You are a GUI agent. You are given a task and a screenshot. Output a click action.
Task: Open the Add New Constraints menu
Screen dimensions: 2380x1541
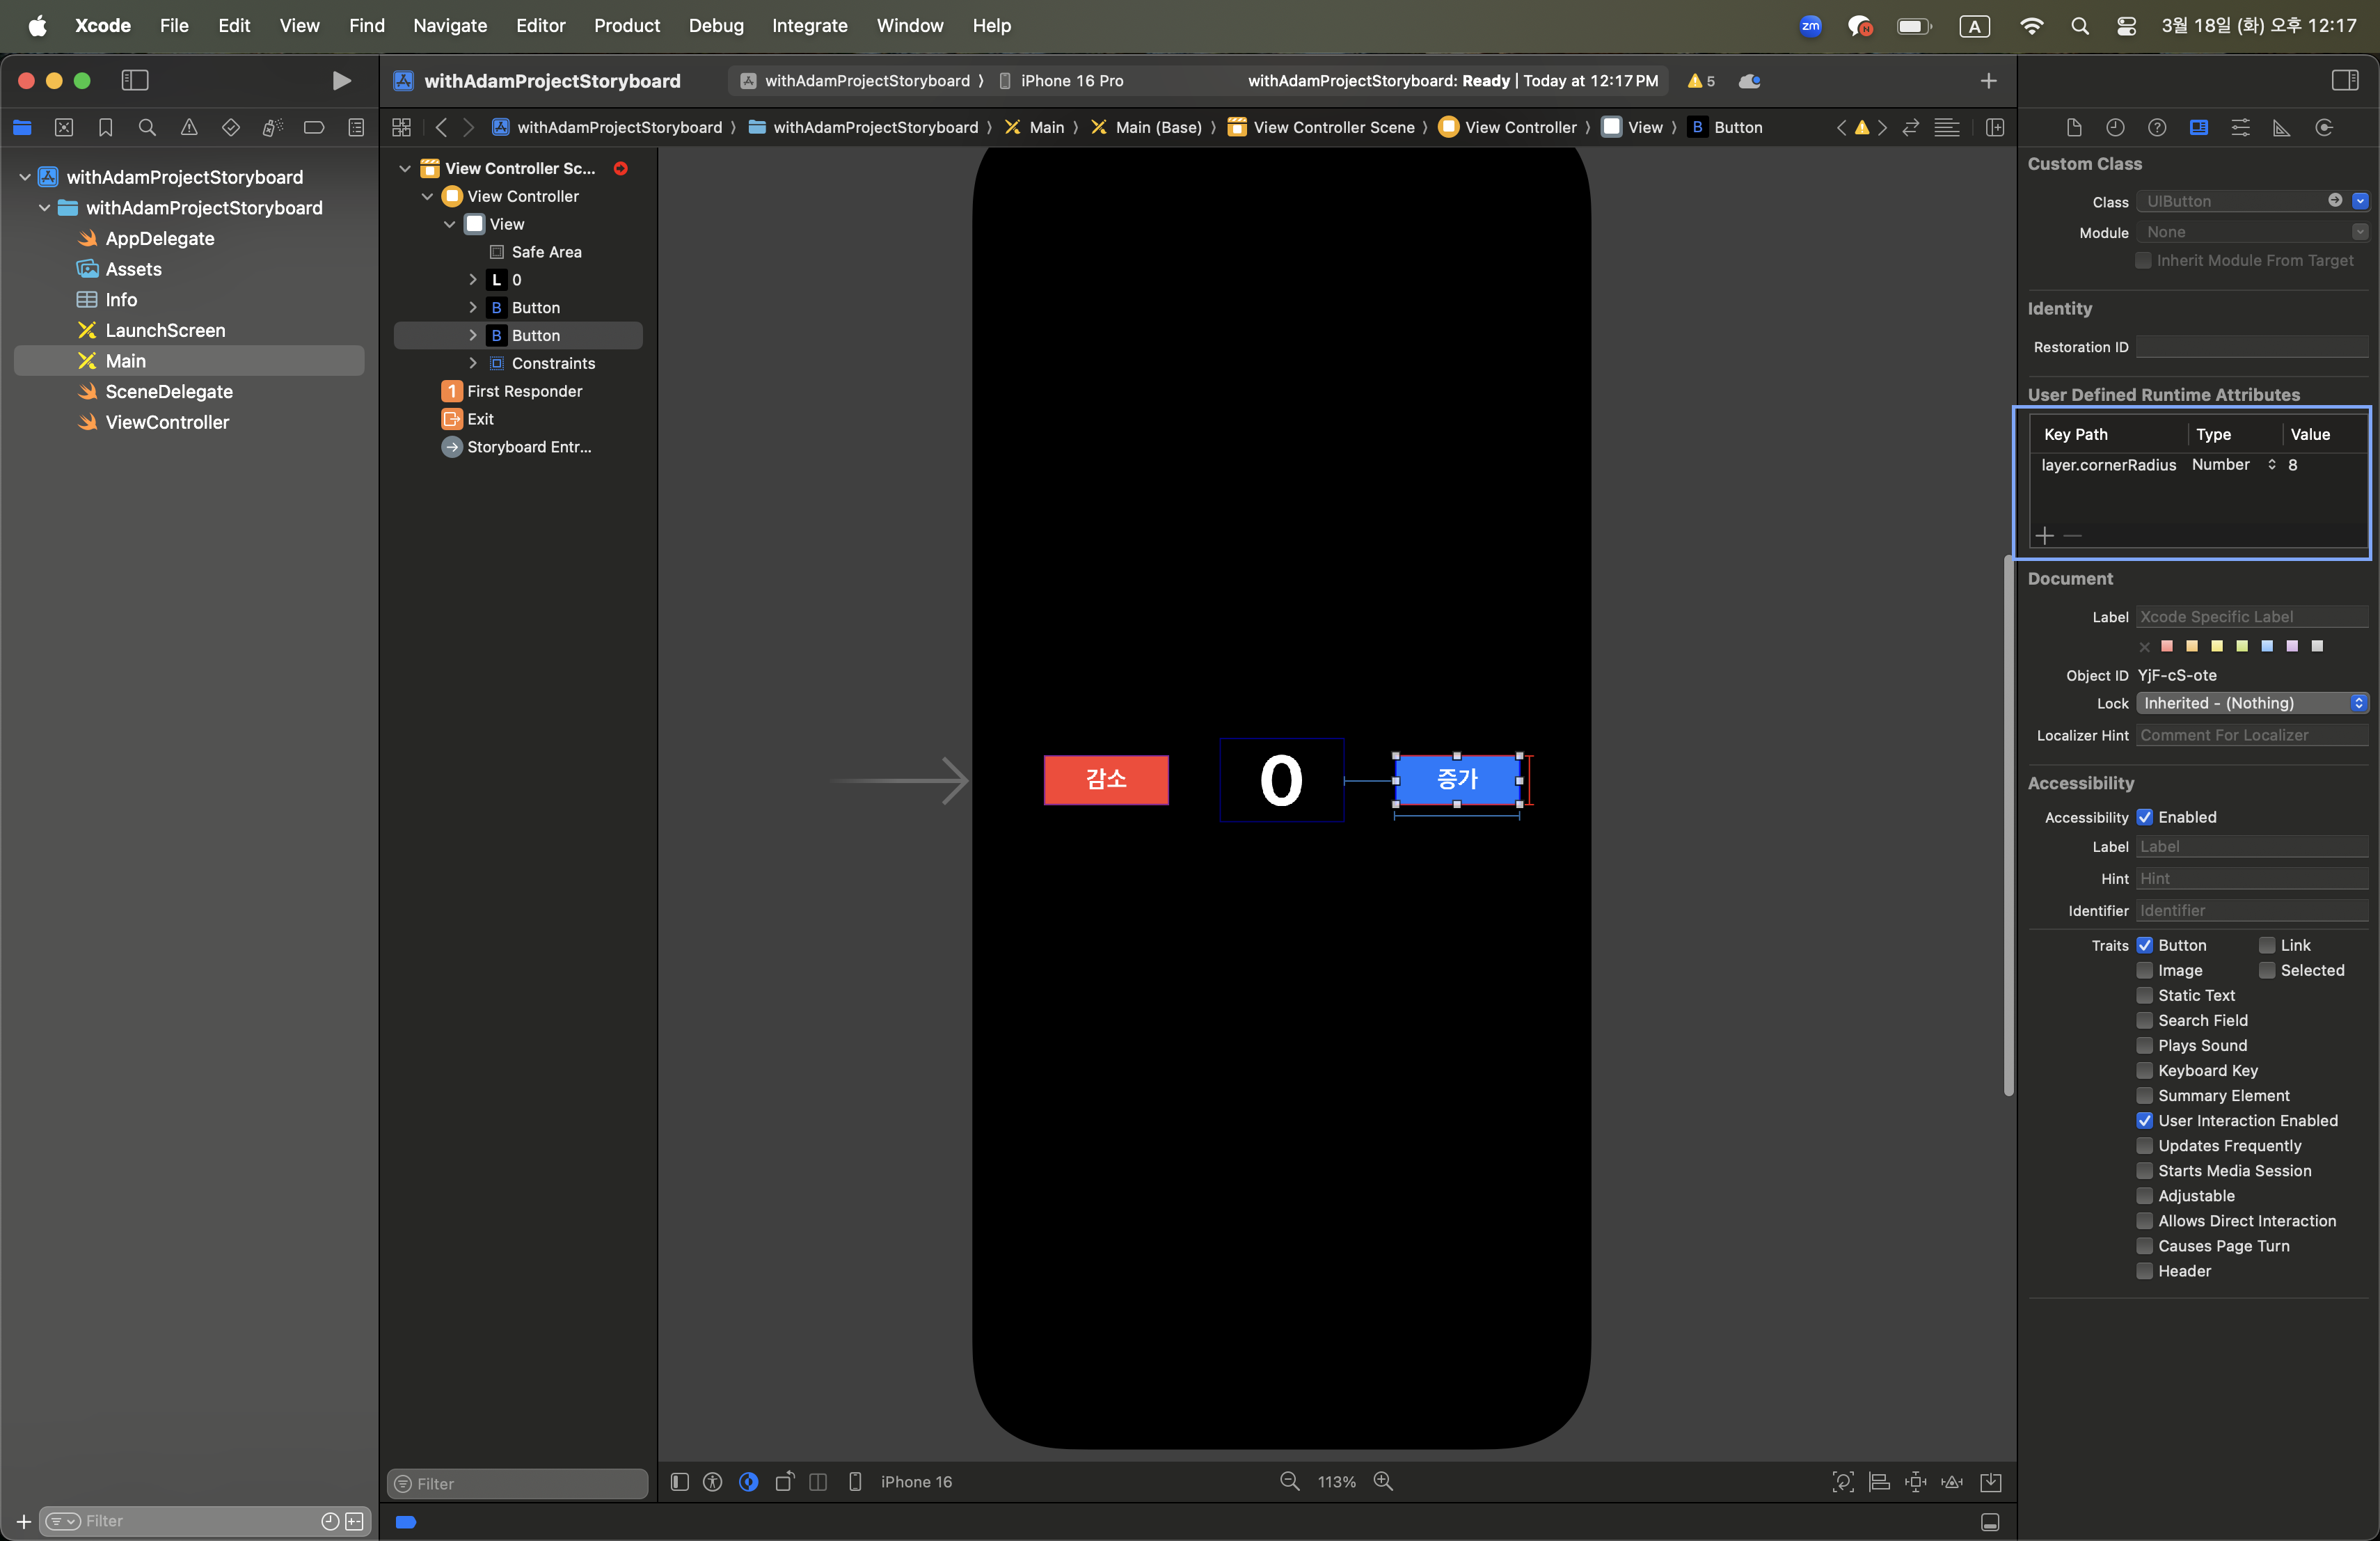click(x=1916, y=1482)
